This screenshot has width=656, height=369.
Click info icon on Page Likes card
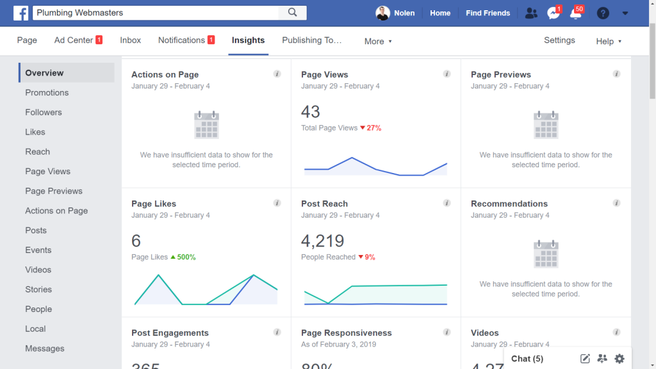coord(277,203)
